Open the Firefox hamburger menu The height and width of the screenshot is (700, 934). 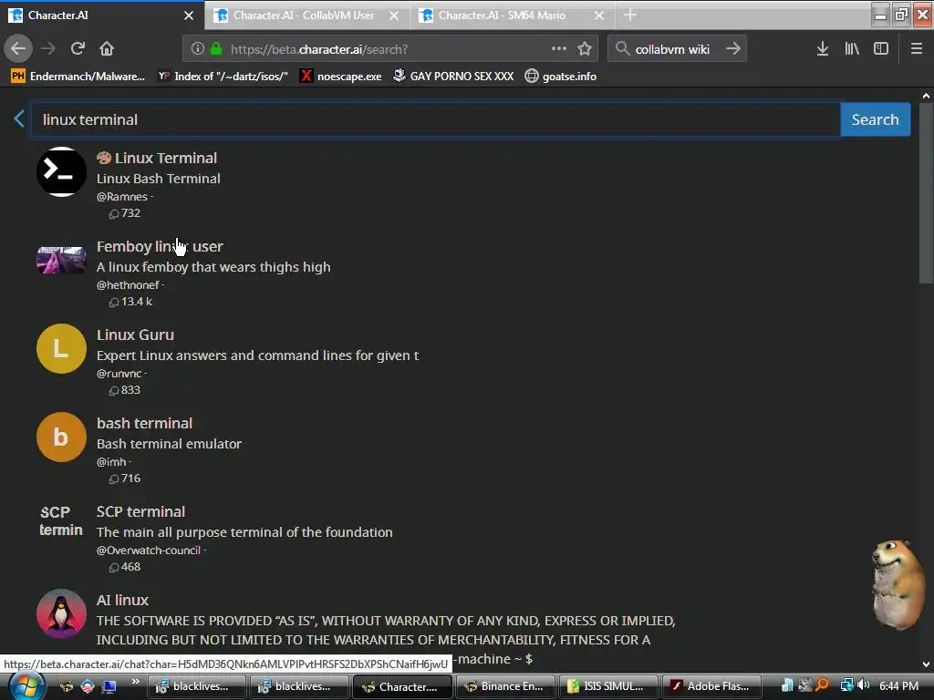point(917,49)
